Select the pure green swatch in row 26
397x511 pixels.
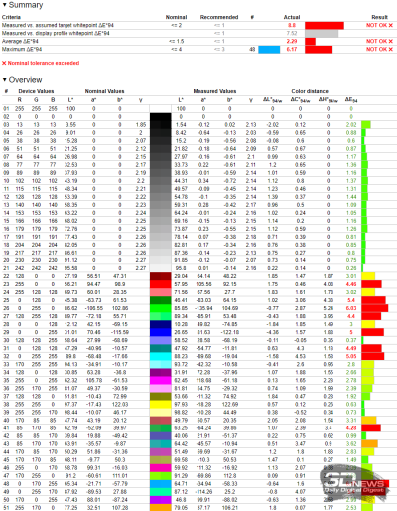[x=161, y=308]
